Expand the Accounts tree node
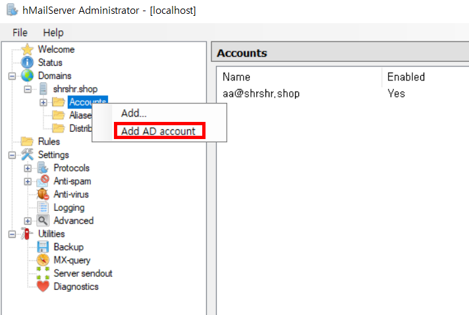 (x=43, y=102)
